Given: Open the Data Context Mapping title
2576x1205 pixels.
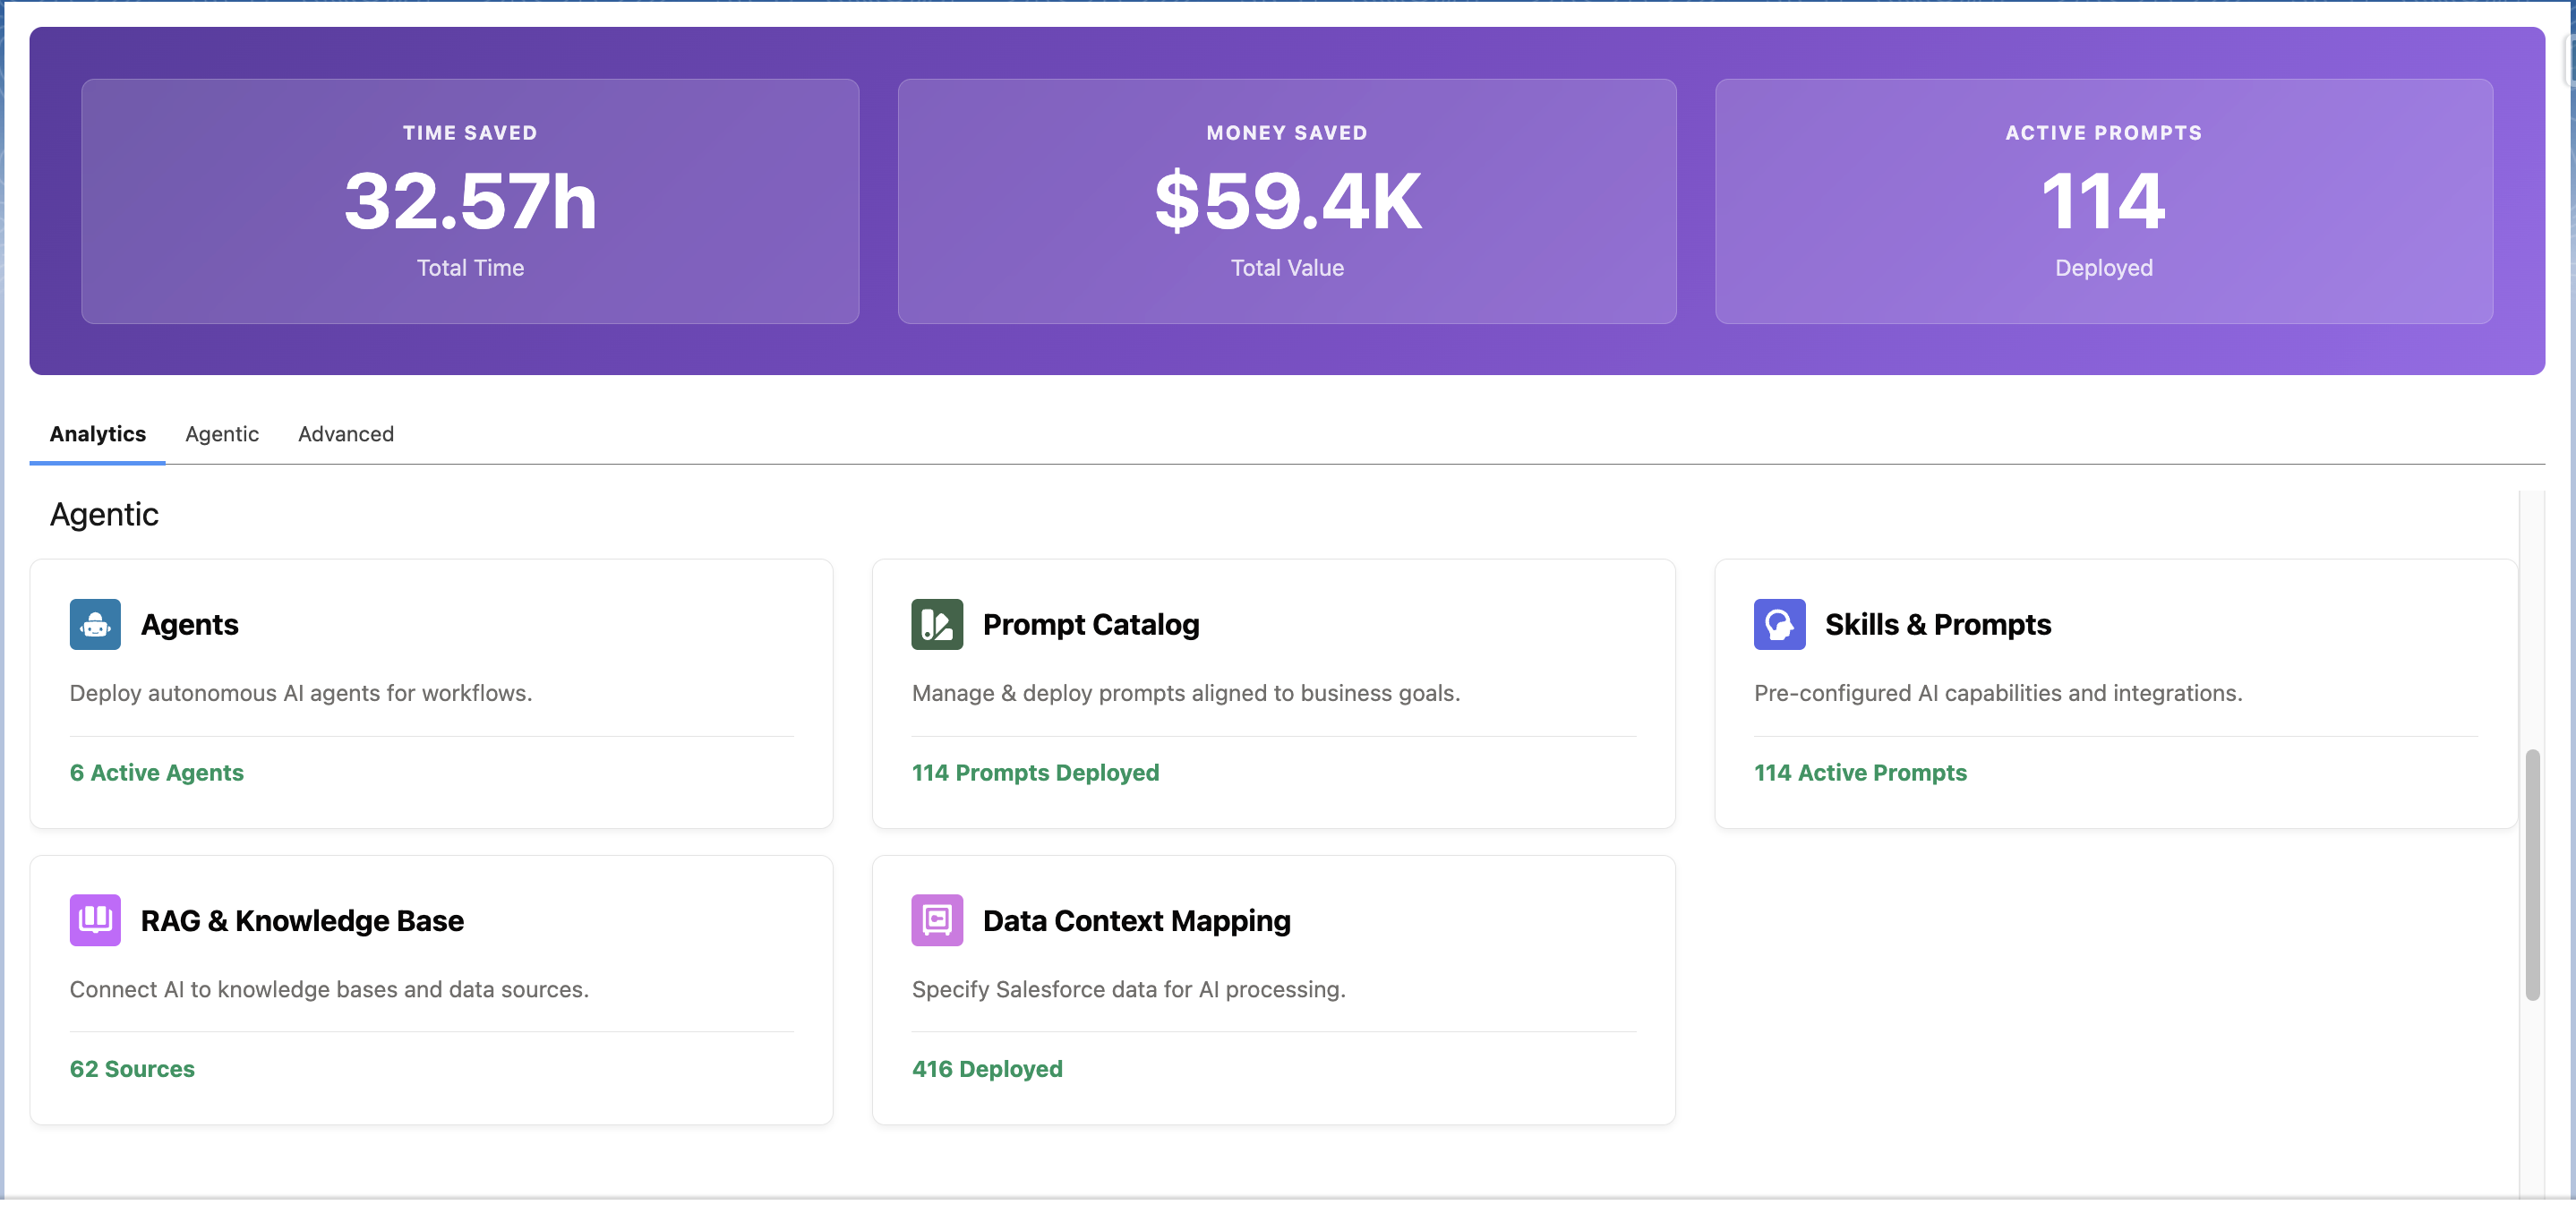Looking at the screenshot, I should [1137, 920].
